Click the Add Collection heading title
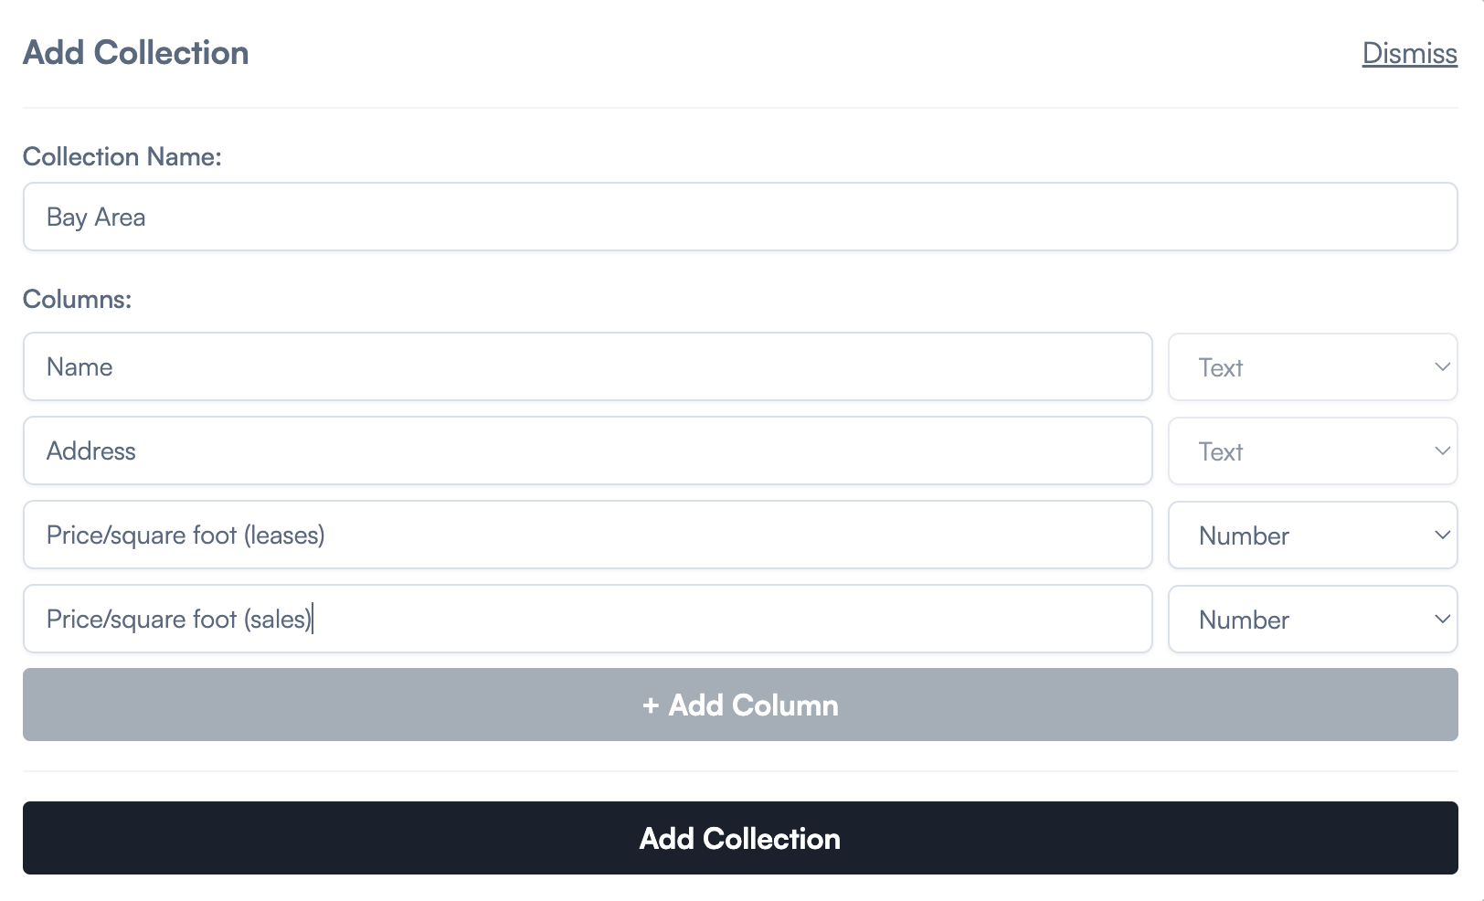The image size is (1484, 901). coord(136,53)
